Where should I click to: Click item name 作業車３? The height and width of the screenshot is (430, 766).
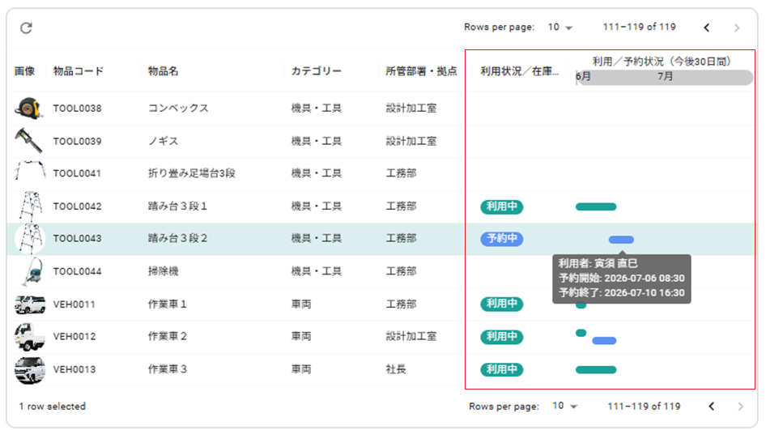[168, 369]
